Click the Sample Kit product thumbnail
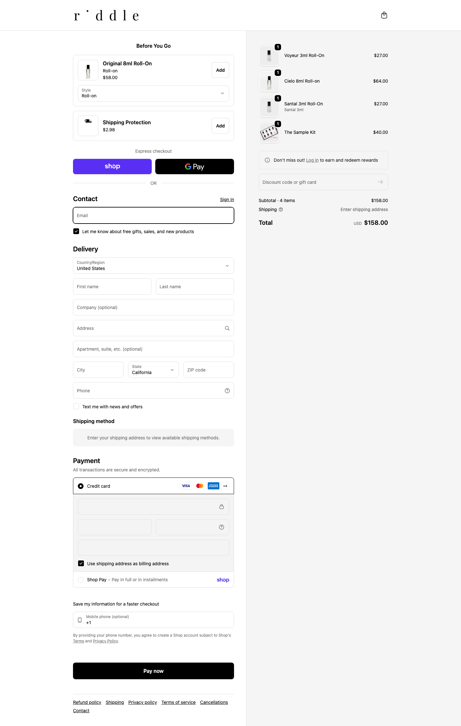The width and height of the screenshot is (461, 726). coord(269,133)
